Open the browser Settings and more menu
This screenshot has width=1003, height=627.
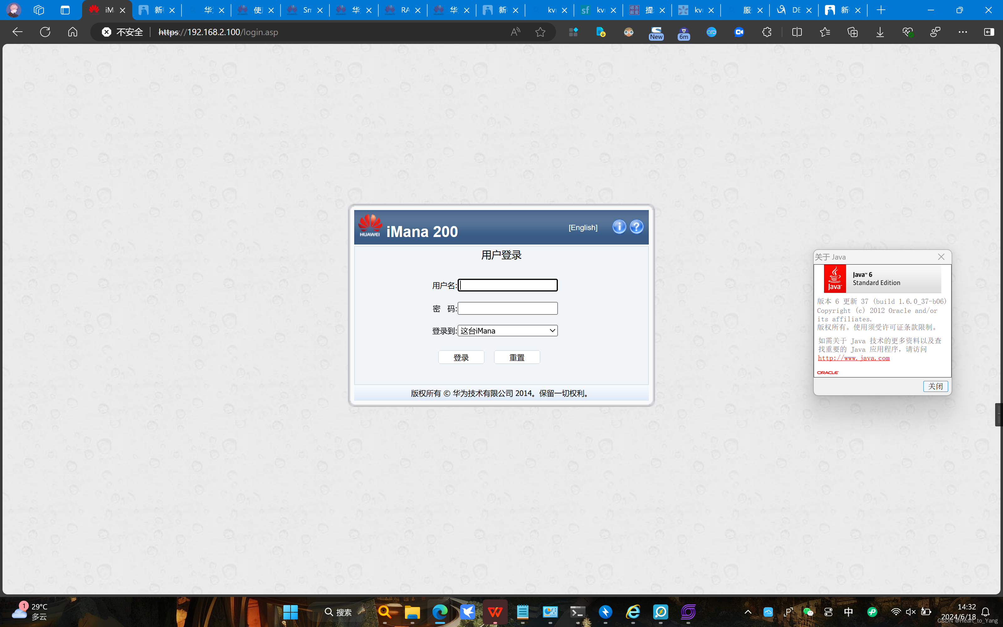(962, 32)
